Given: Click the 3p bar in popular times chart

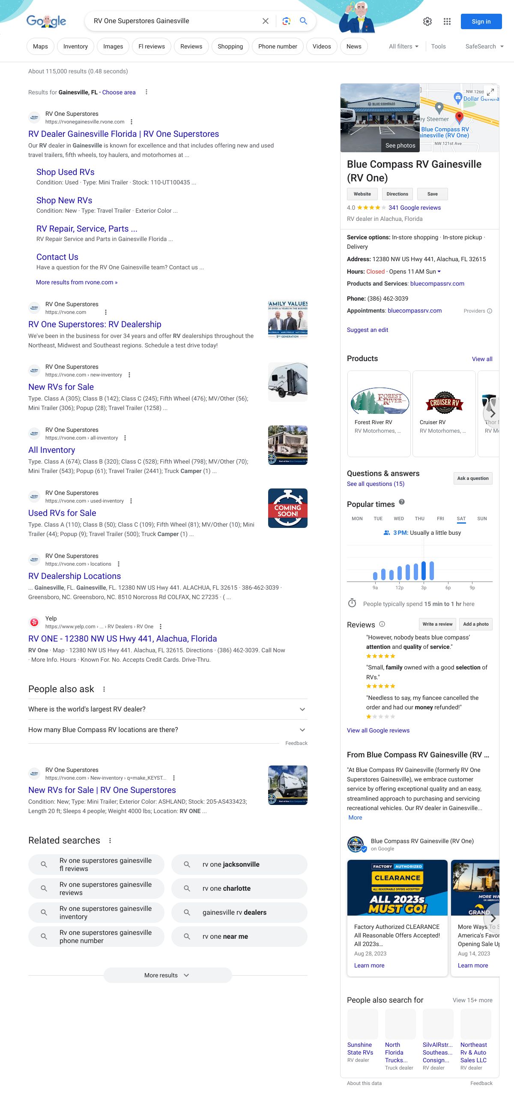Looking at the screenshot, I should point(424,571).
